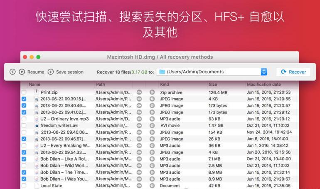This screenshot has height=189, width=320.
Task: Preview U2 – Ordinary love.mp3 via eye icon
Action: coord(139,119)
